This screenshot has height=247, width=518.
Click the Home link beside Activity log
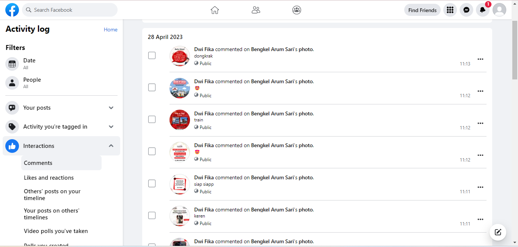(111, 30)
